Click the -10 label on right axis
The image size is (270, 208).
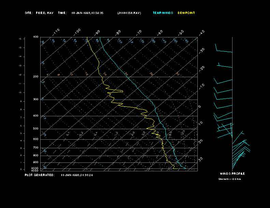(201, 87)
